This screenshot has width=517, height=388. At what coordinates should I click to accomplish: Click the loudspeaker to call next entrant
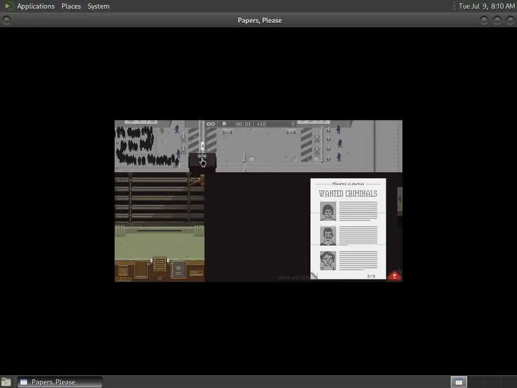[202, 156]
